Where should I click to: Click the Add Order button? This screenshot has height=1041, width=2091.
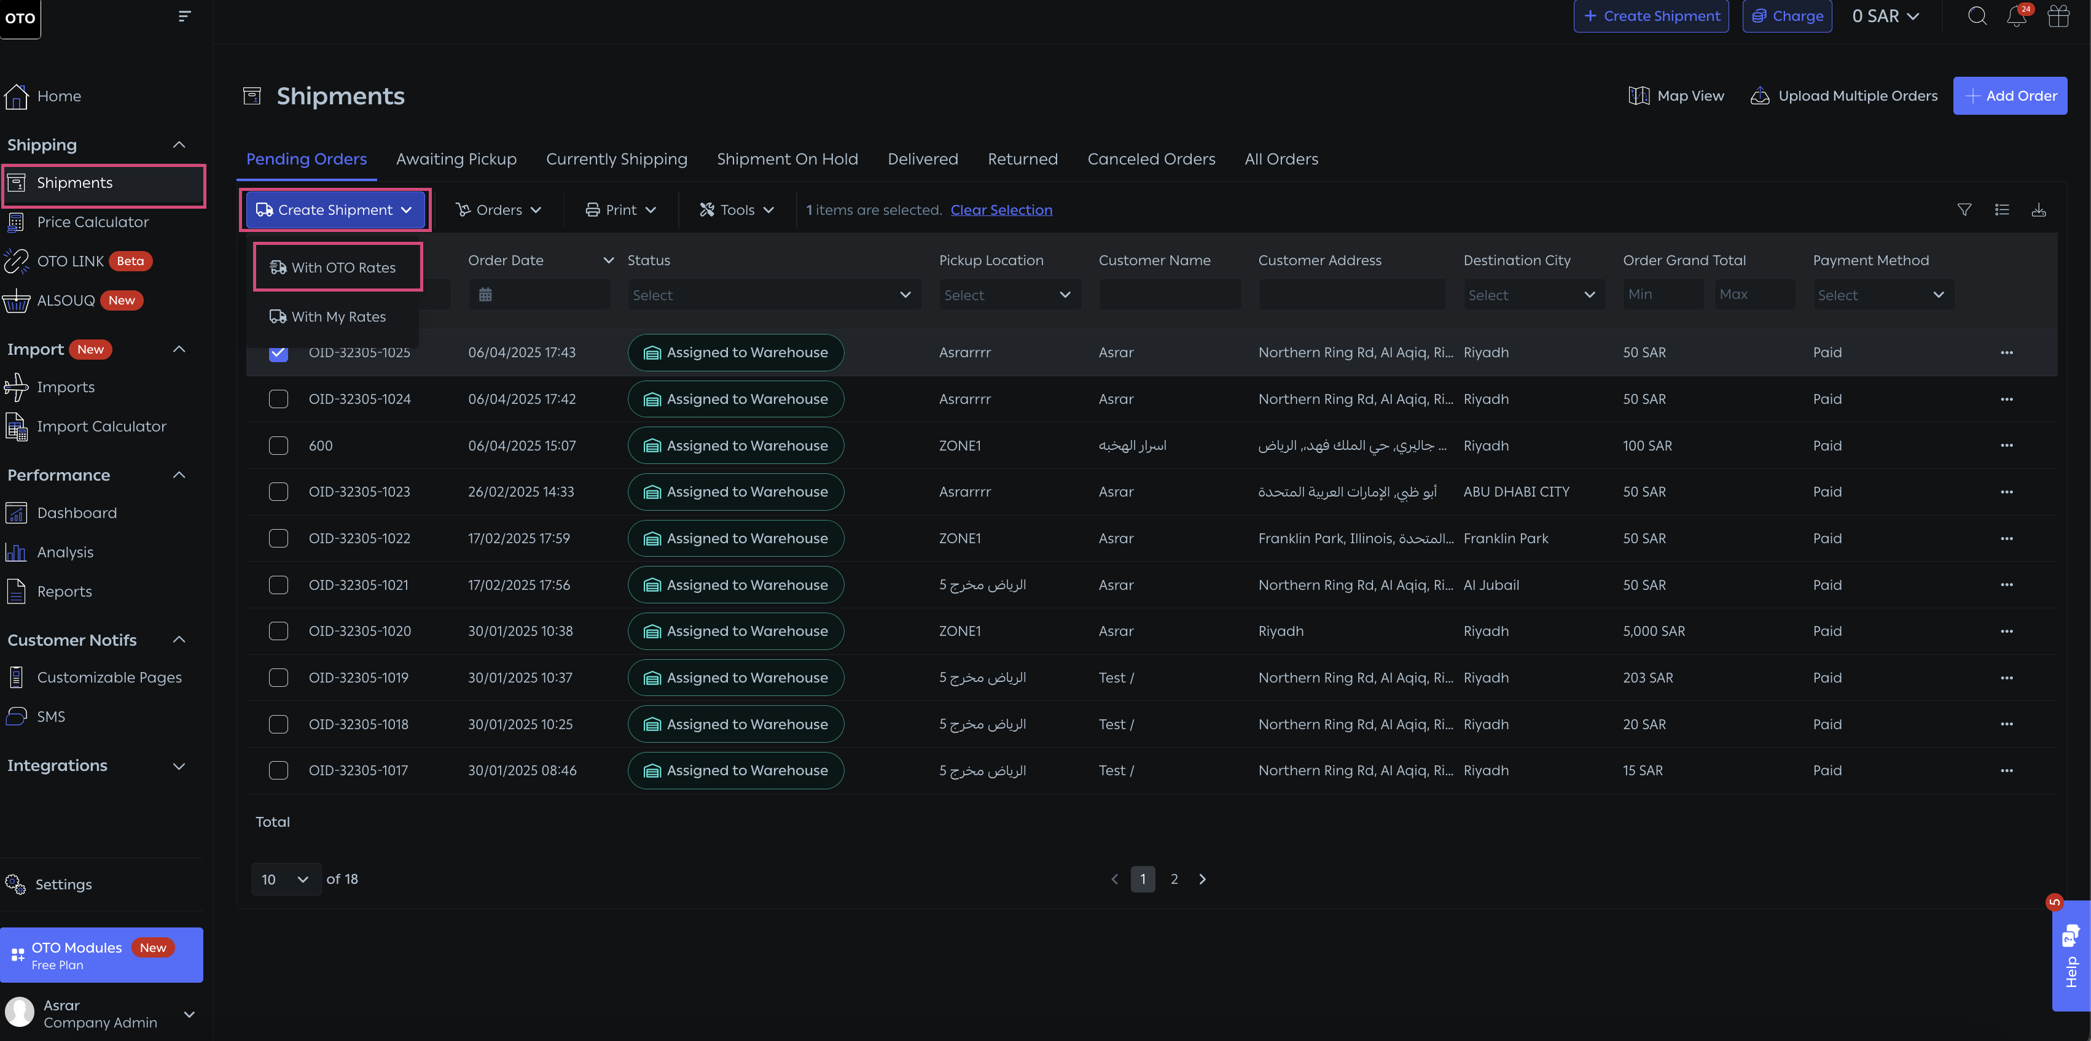2009,96
